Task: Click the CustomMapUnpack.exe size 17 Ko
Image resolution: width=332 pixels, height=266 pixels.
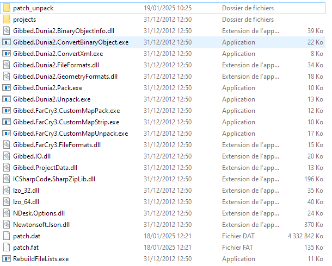Action: coord(316,134)
